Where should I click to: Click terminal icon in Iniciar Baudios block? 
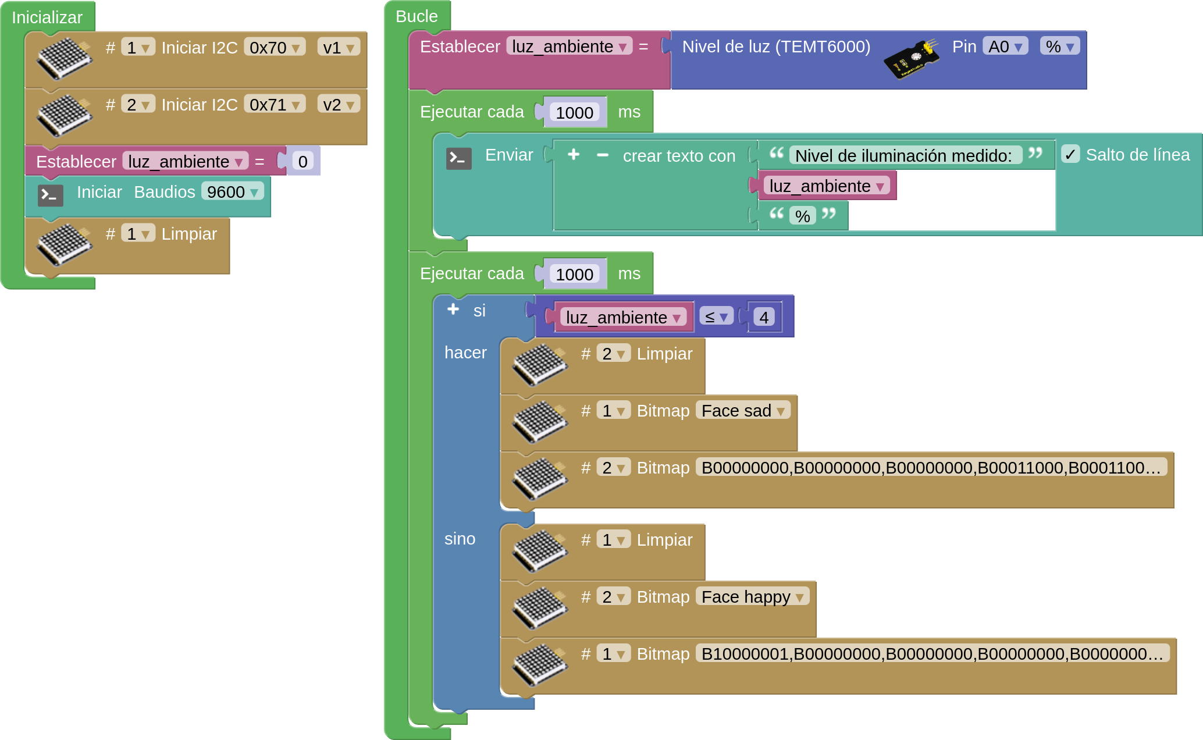coord(51,195)
